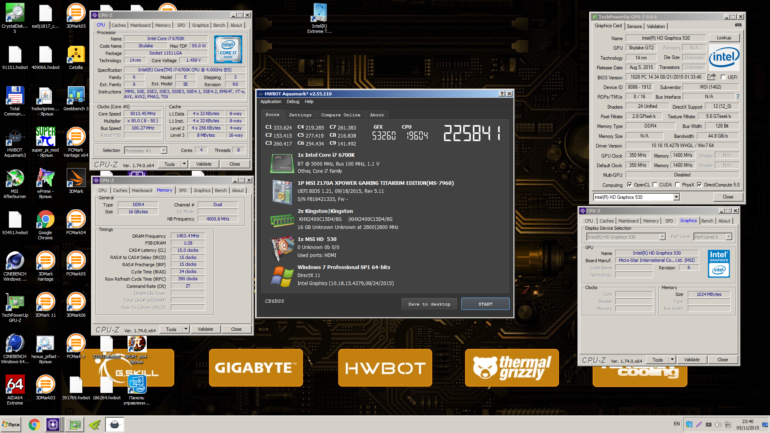Image resolution: width=770 pixels, height=433 pixels.
Task: Click Tools button in CPU-Z Memory window
Action: (171, 329)
